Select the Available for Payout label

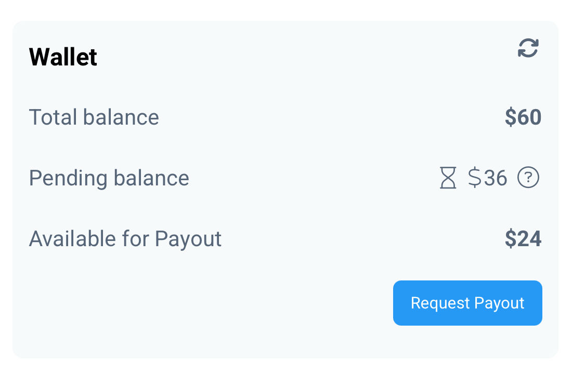pyautogui.click(x=125, y=239)
